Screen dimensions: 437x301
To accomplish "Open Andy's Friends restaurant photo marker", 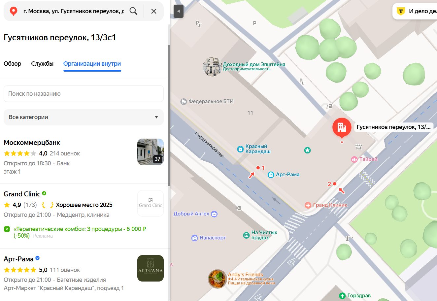I will click(x=218, y=279).
